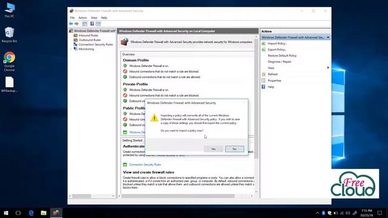Select the Monitoring tree node
Screen dimensions: 388x218
point(86,49)
